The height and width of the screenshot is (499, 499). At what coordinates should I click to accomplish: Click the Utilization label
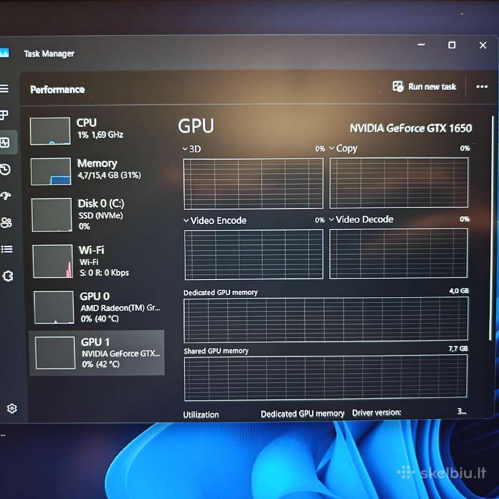(x=201, y=415)
